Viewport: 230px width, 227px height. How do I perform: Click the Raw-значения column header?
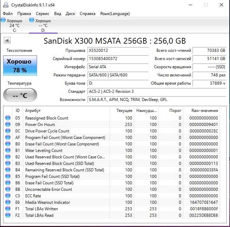[x=202, y=111]
